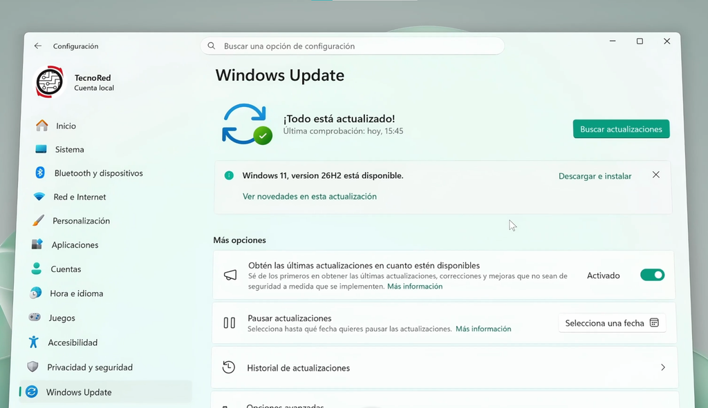Open the Selecciona una fecha dropdown
The width and height of the screenshot is (708, 408).
pos(612,323)
